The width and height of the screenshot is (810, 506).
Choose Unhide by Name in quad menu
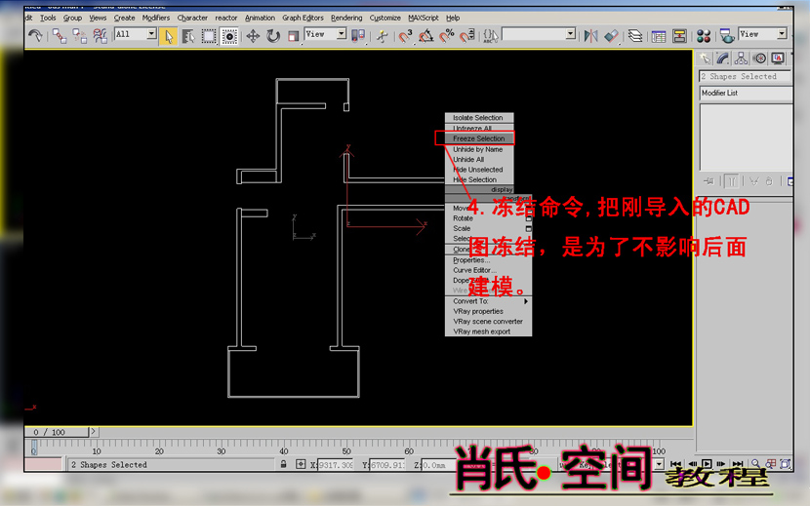(478, 149)
